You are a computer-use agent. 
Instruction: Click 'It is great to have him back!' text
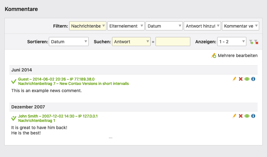click(39, 128)
